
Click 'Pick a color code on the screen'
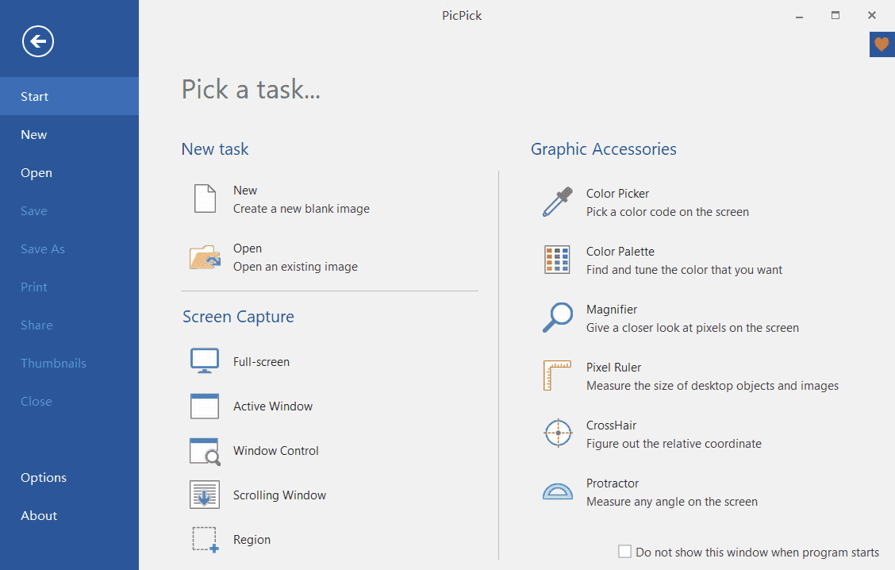point(667,212)
